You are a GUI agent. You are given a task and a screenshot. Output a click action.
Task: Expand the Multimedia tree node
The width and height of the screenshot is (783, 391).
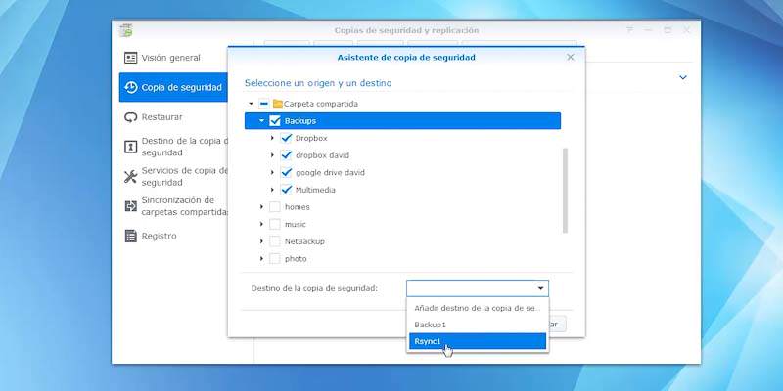[x=273, y=190]
